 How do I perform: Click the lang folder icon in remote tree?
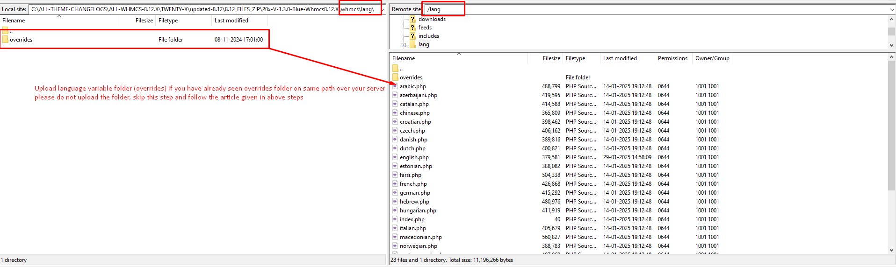click(x=412, y=44)
